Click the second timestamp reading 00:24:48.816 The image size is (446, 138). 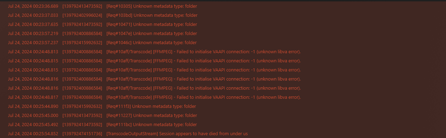click(33, 88)
